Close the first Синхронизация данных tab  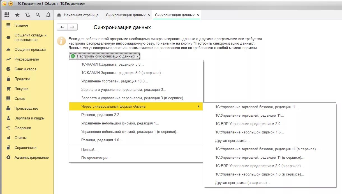(x=149, y=15)
